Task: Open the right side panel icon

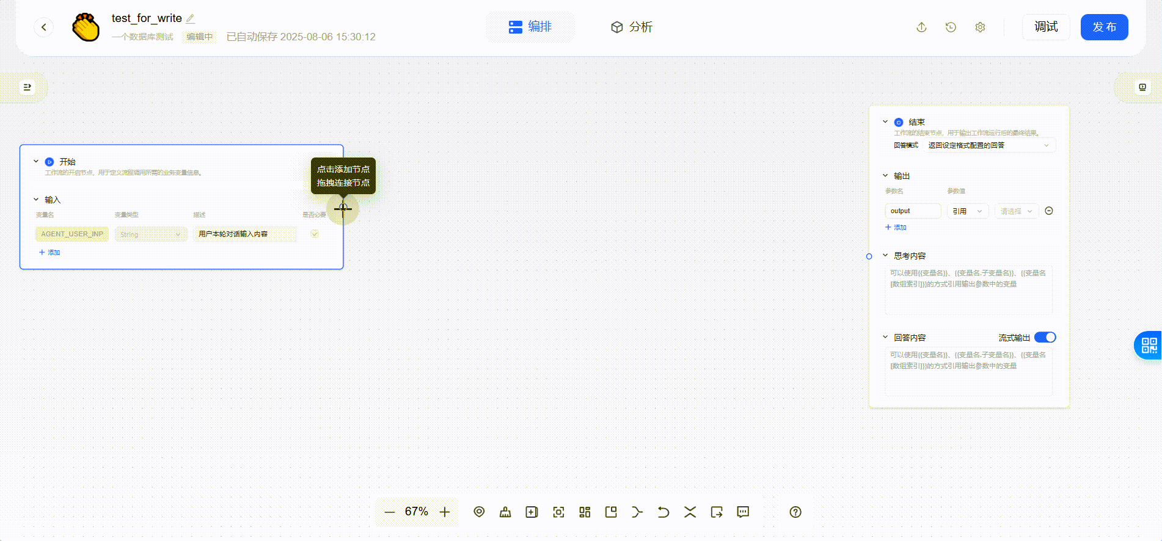Action: click(x=1142, y=87)
